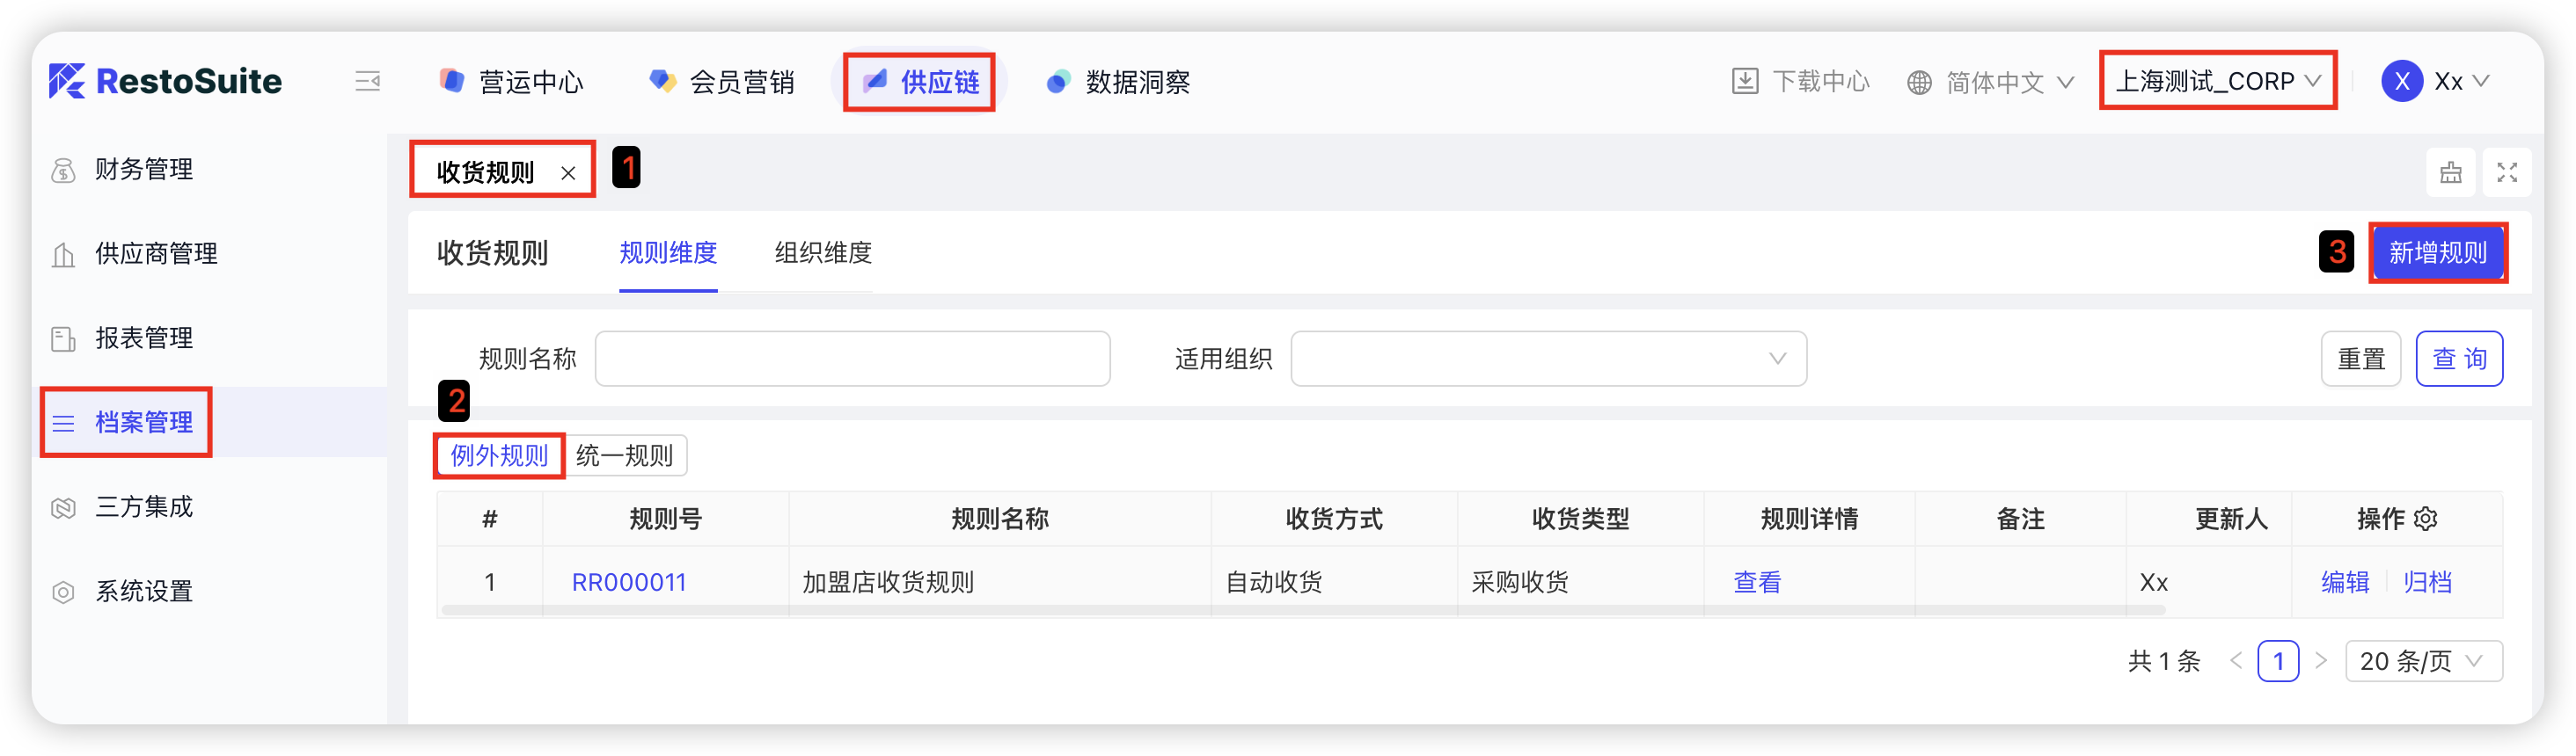Open 财务管理 in the sidebar
The height and width of the screenshot is (756, 2576).
click(x=144, y=170)
